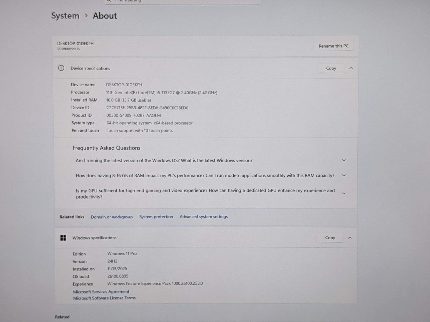Go back to System in breadcrumb

coord(65,16)
